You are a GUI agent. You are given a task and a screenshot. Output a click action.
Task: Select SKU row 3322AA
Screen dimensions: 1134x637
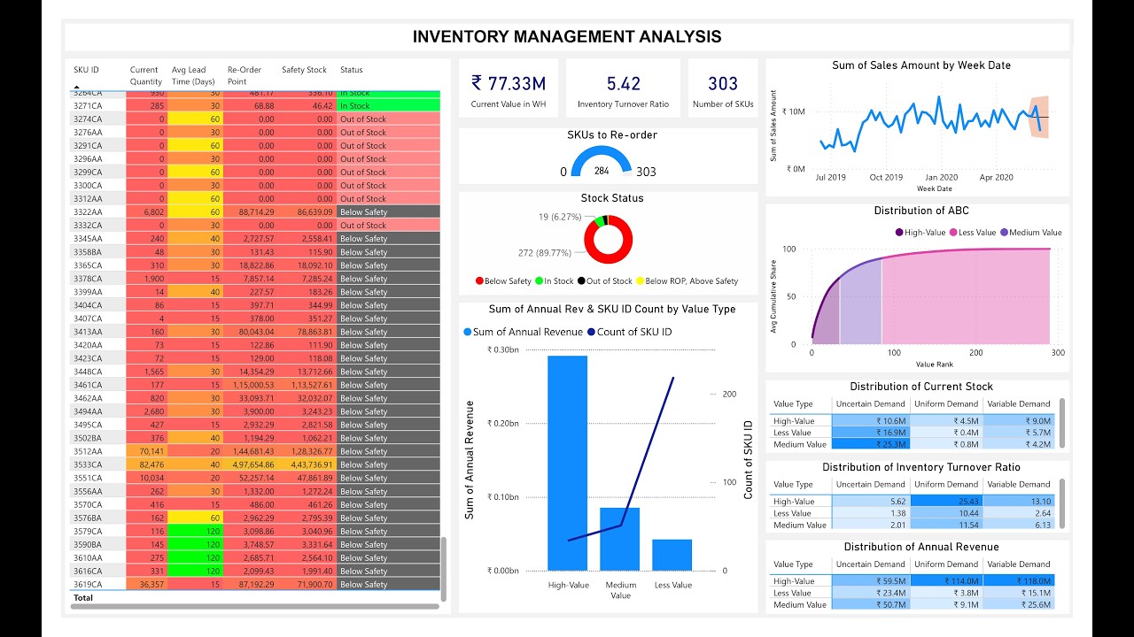tap(255, 211)
